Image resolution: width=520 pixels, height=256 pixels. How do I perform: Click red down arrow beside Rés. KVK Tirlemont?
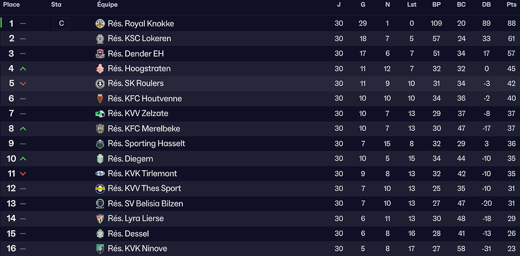pyautogui.click(x=23, y=174)
